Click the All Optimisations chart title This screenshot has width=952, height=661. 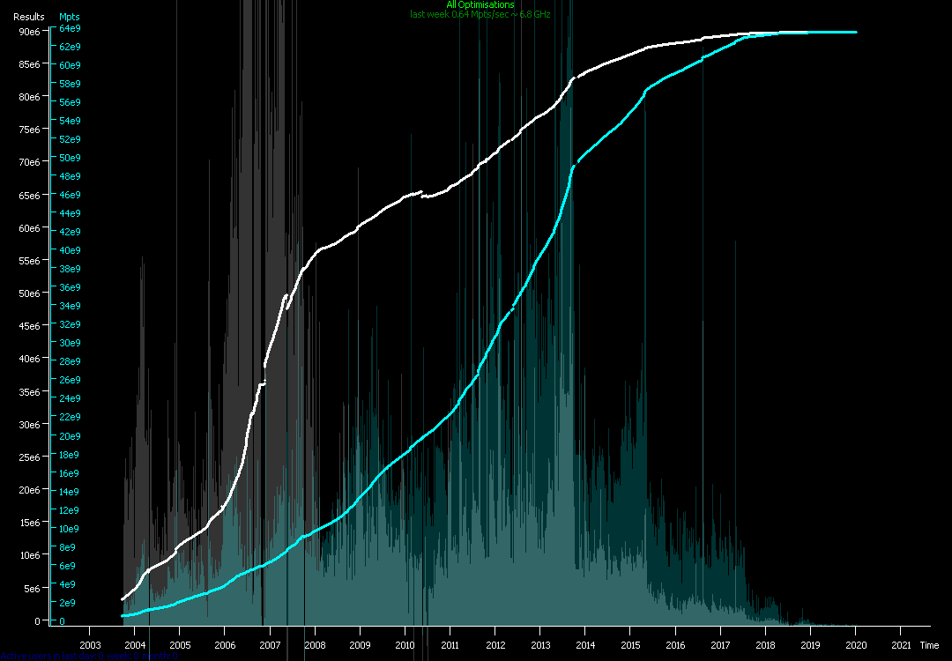click(480, 5)
